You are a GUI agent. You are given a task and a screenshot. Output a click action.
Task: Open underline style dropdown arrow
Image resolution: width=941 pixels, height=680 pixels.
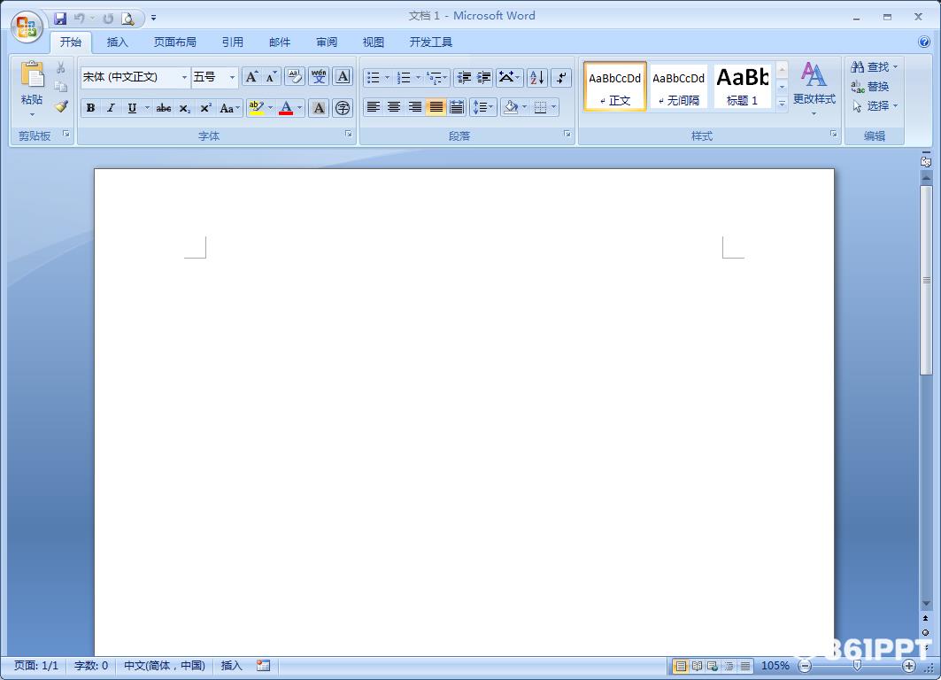[147, 108]
